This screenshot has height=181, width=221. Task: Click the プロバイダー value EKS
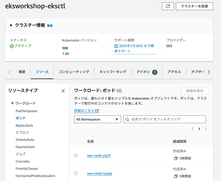click(169, 46)
